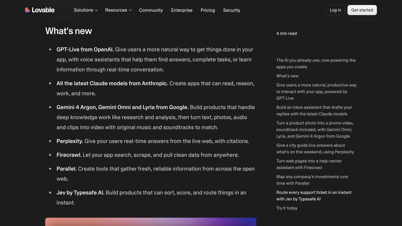The height and width of the screenshot is (226, 402).
Task: Expand the Solutions dropdown menu
Action: [86, 10]
